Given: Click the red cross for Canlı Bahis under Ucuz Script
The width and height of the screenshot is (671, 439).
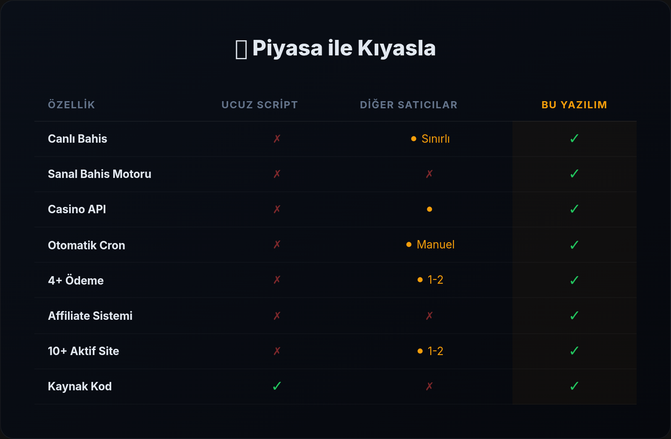Looking at the screenshot, I should pyautogui.click(x=277, y=139).
